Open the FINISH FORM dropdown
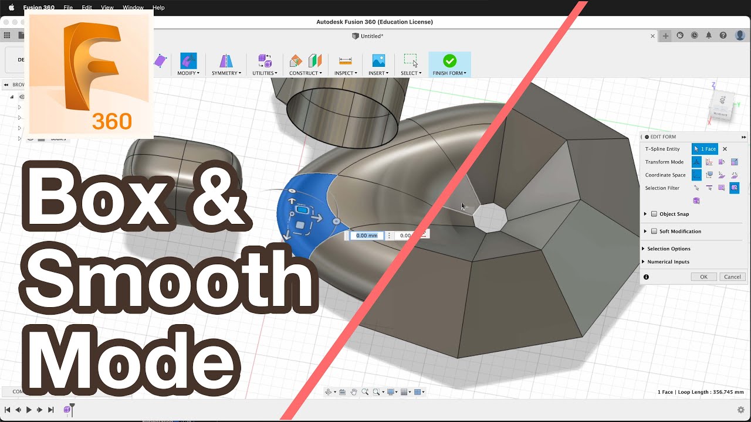 pyautogui.click(x=449, y=73)
